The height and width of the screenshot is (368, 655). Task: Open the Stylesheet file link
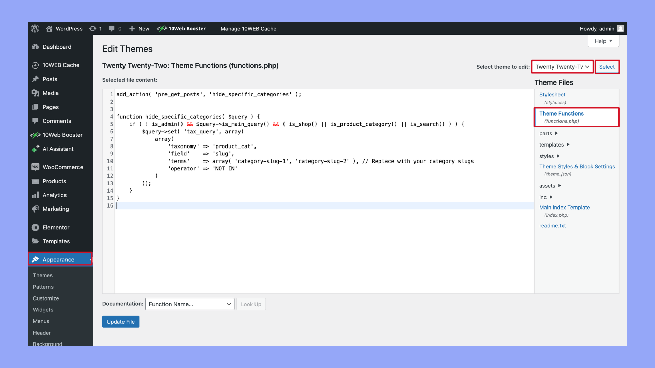(x=552, y=95)
